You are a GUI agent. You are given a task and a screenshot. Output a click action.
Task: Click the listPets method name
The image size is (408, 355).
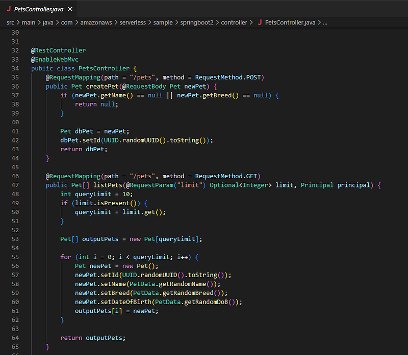click(109, 185)
